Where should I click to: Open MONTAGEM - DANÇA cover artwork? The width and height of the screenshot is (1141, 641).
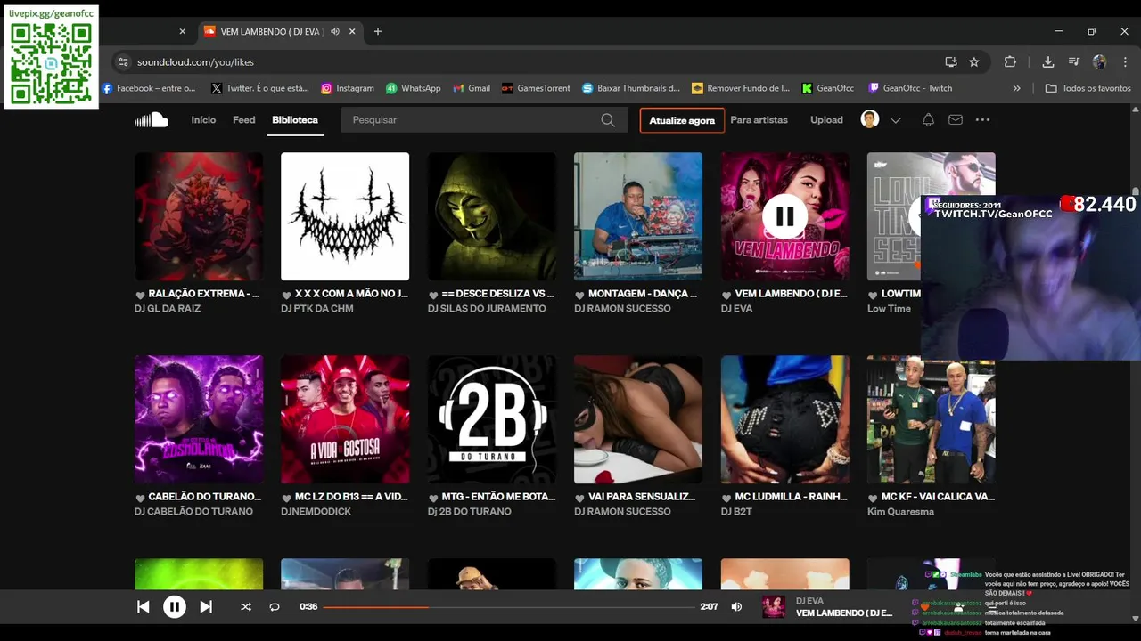tap(638, 216)
